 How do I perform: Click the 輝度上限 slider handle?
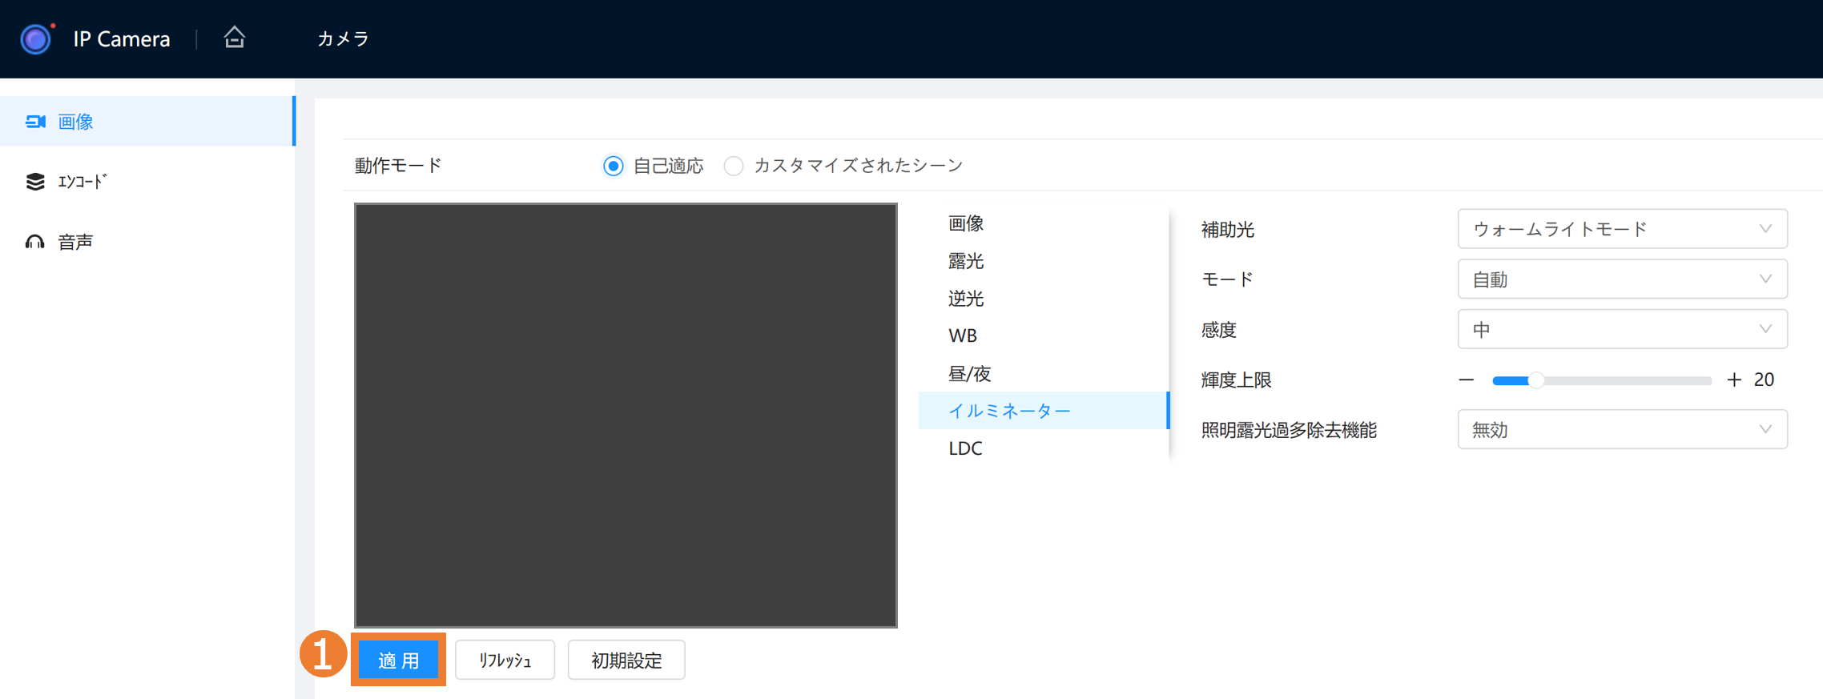click(x=1535, y=380)
